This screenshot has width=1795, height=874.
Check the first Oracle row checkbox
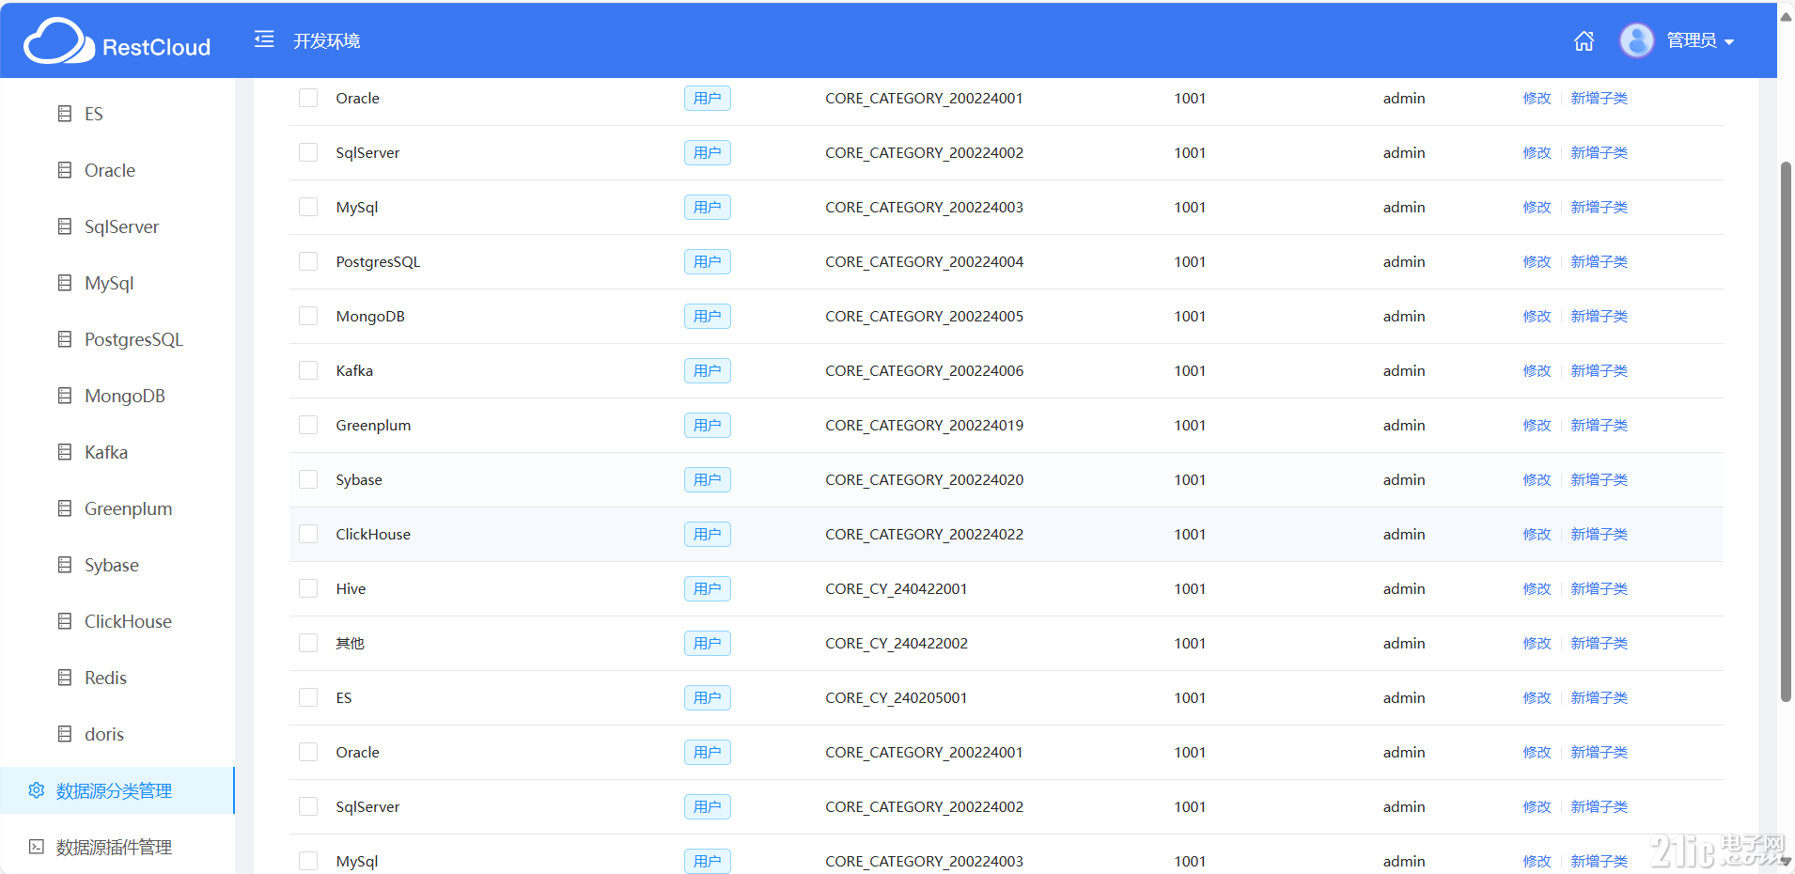pyautogui.click(x=308, y=98)
